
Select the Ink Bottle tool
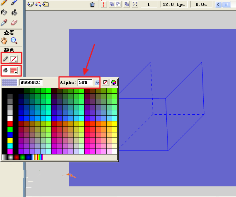pyautogui.click(x=4, y=12)
